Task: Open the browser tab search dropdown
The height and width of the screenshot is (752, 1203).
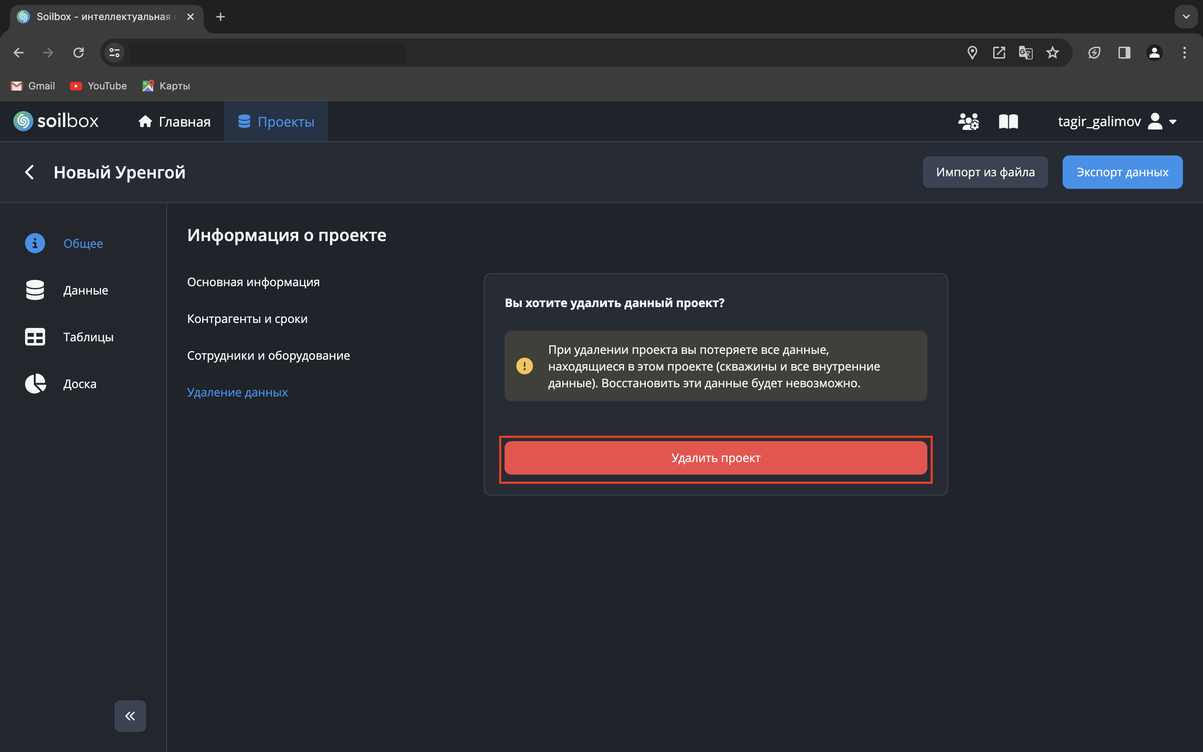Action: coord(1185,17)
